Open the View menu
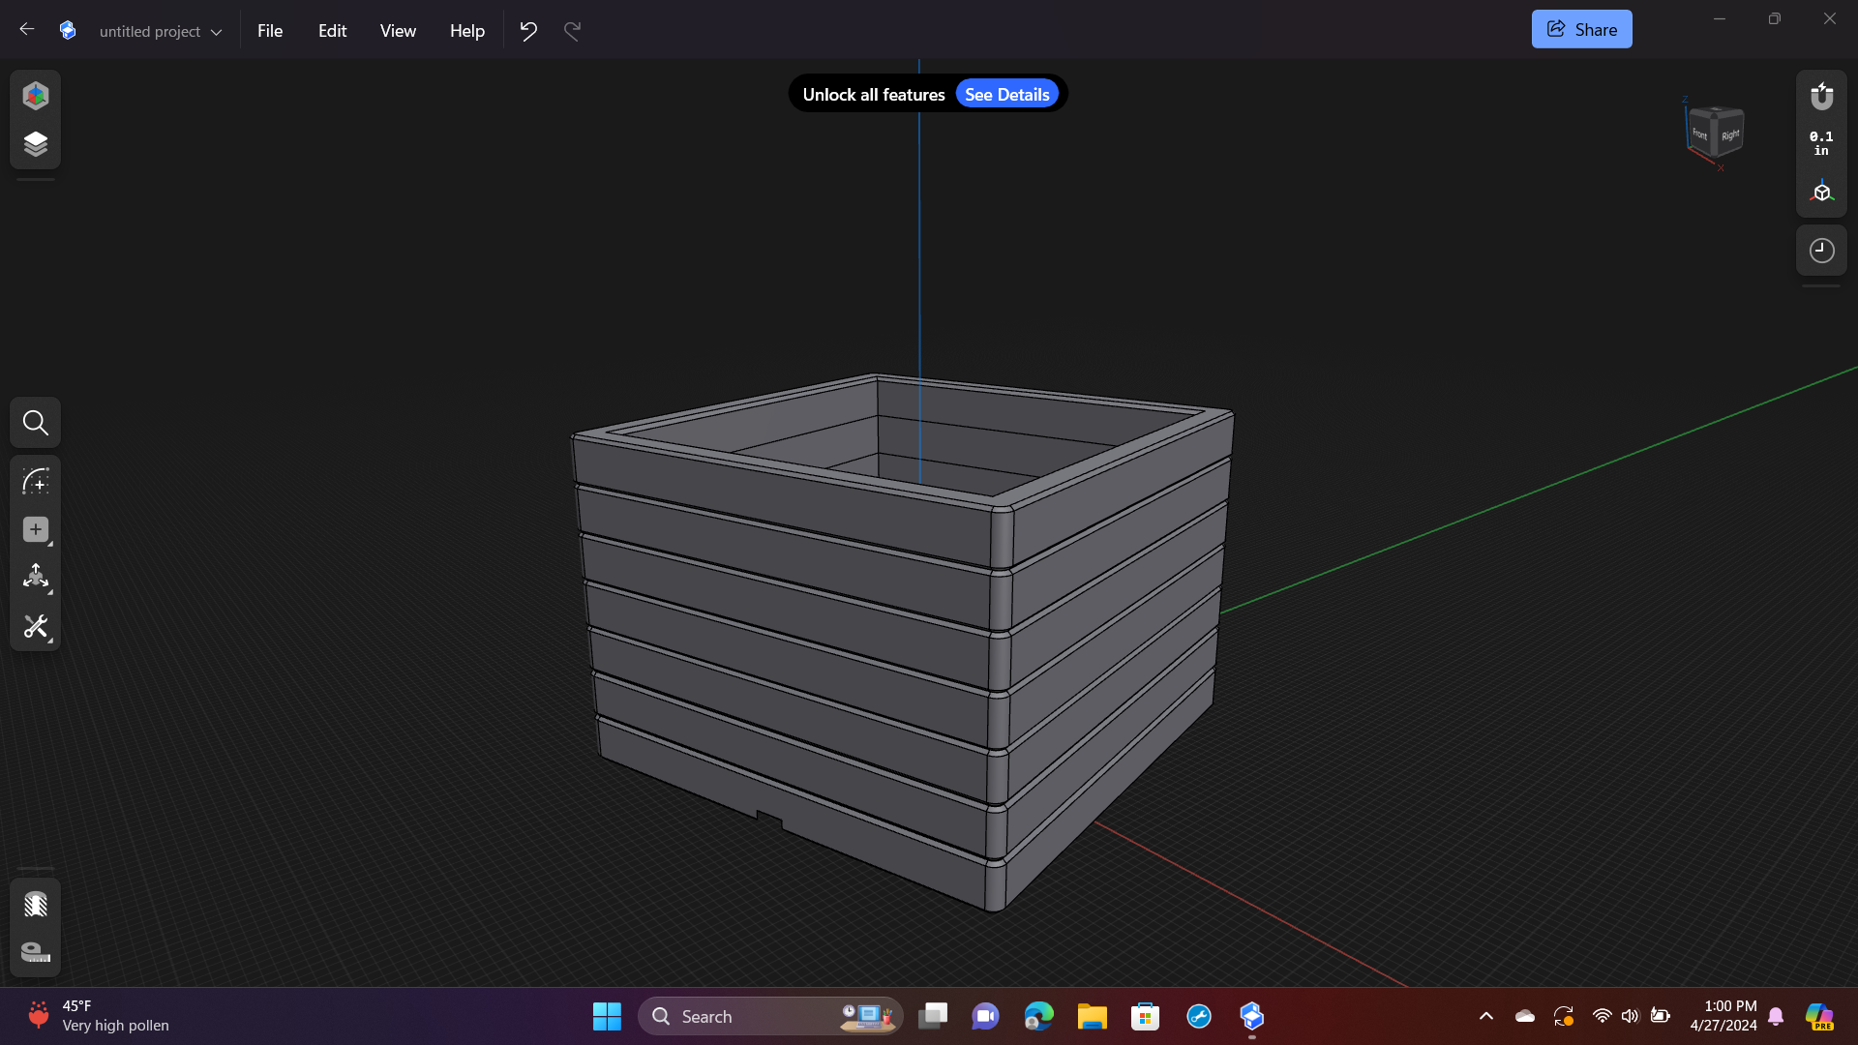The image size is (1858, 1045). point(397,30)
